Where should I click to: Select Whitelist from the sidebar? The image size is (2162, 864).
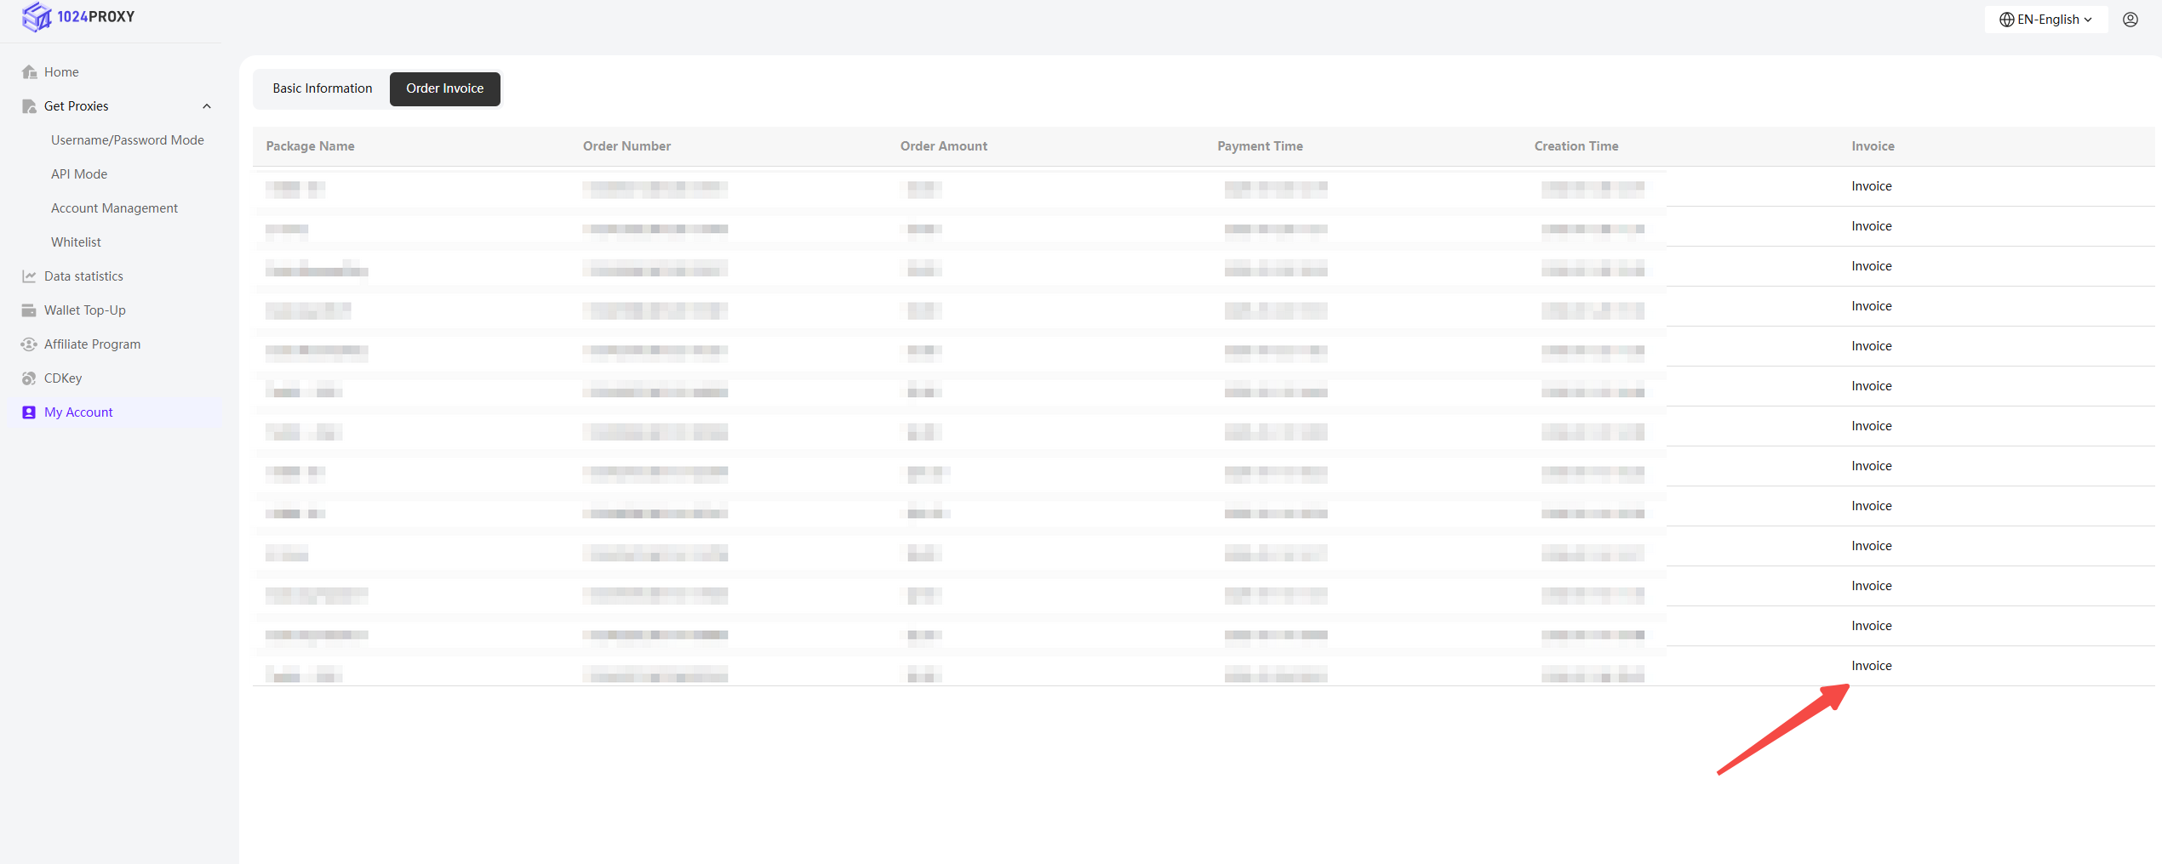pos(76,242)
